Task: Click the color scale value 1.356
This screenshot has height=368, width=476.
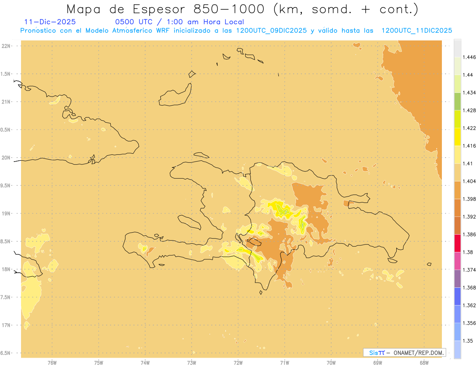Action: [470, 323]
